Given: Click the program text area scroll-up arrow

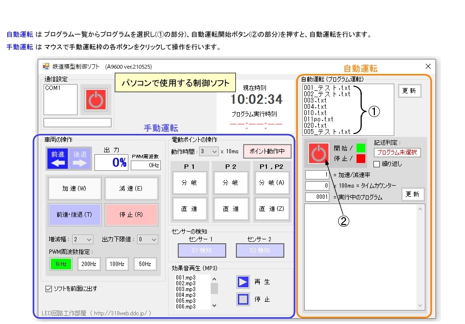Looking at the screenshot, I should point(420,209).
